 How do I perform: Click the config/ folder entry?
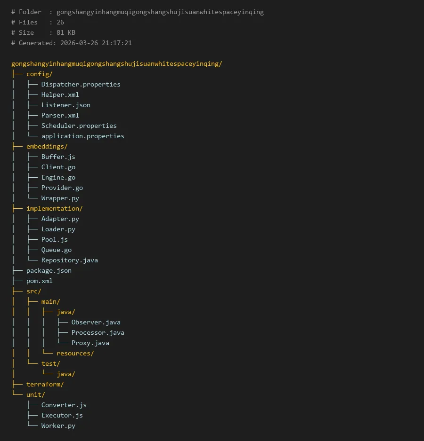pos(39,74)
